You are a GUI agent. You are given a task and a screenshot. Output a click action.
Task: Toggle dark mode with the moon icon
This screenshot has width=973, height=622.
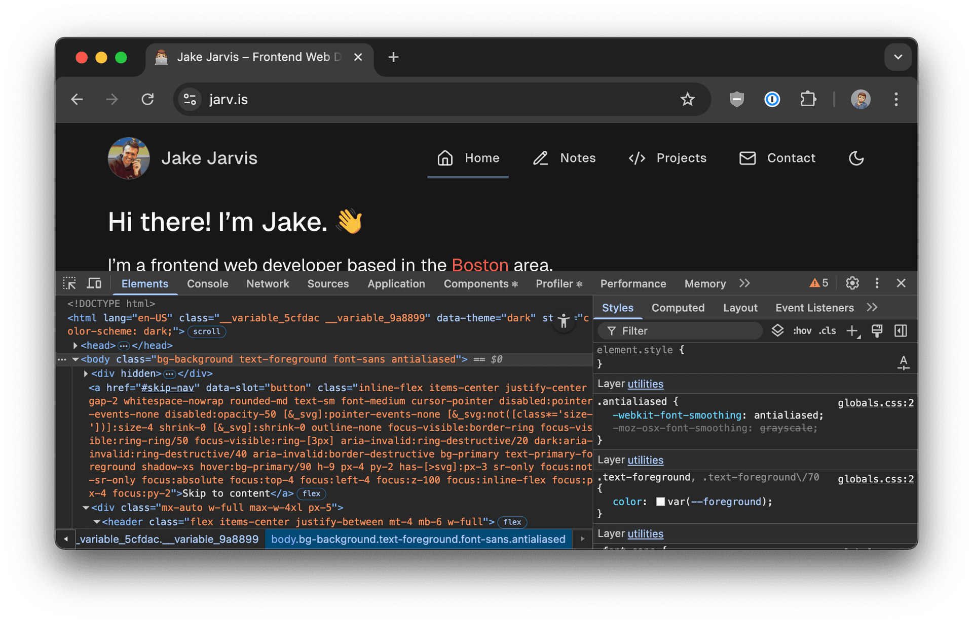856,158
